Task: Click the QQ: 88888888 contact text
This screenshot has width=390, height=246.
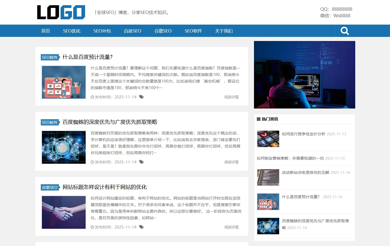Action: (x=336, y=9)
